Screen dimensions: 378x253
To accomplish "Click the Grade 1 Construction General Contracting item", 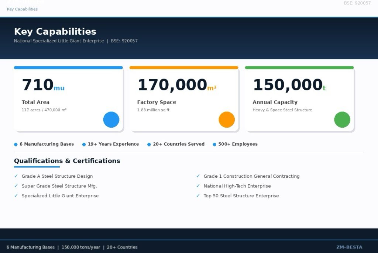I will tap(252, 176).
